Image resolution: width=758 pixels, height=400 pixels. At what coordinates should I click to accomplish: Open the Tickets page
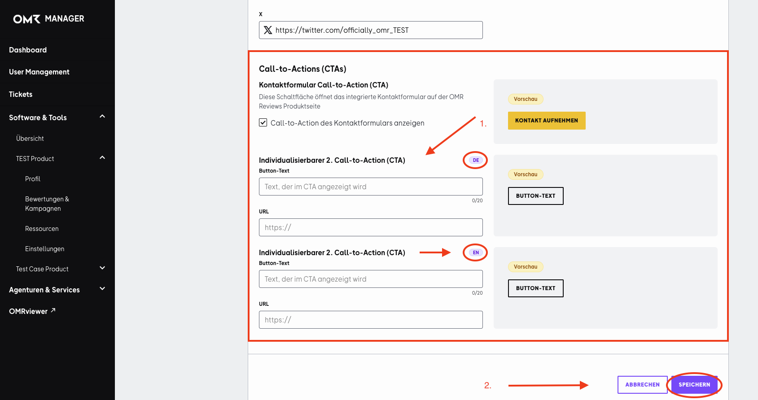point(21,94)
